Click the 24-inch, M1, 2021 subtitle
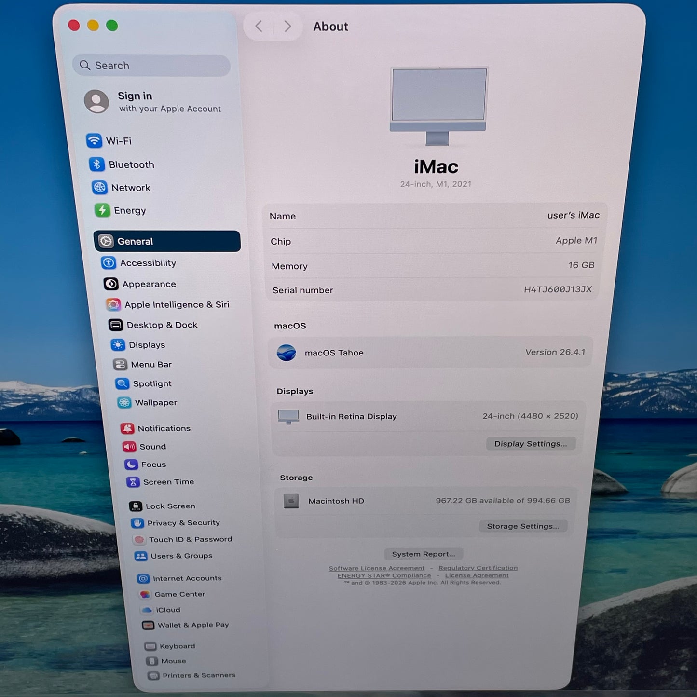Screen dimensions: 697x697 436,184
